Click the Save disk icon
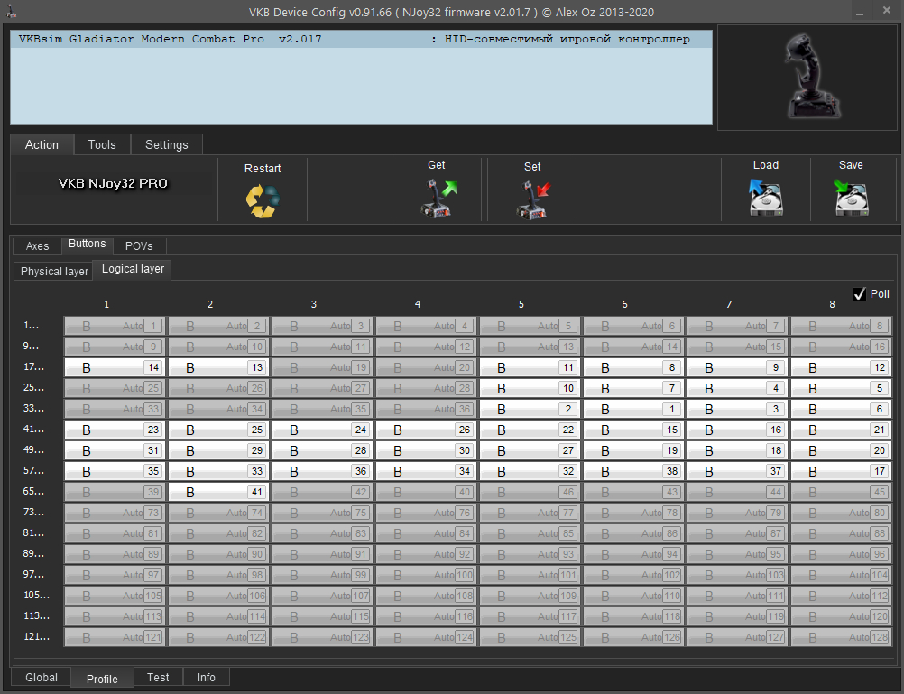904x694 pixels. 851,198
